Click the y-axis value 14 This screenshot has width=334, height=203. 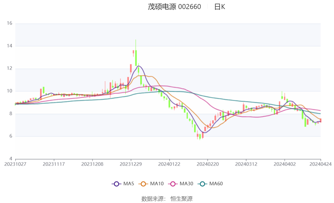[9, 46]
